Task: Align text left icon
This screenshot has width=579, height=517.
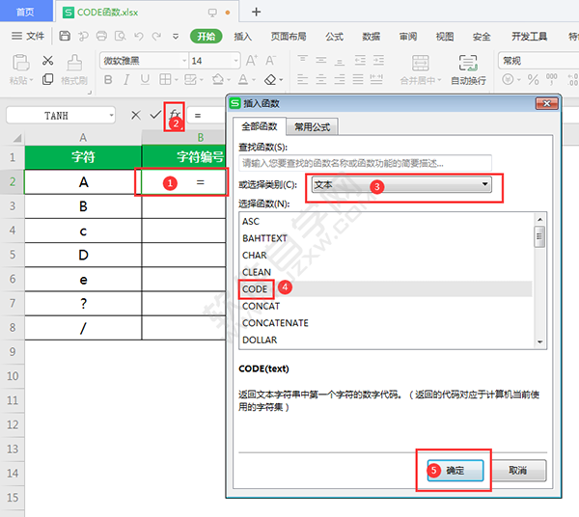Action: coord(302,79)
